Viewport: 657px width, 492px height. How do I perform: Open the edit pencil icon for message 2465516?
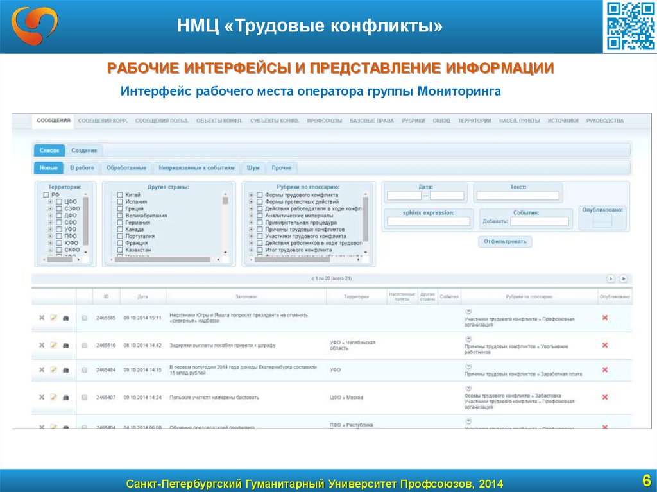[53, 345]
